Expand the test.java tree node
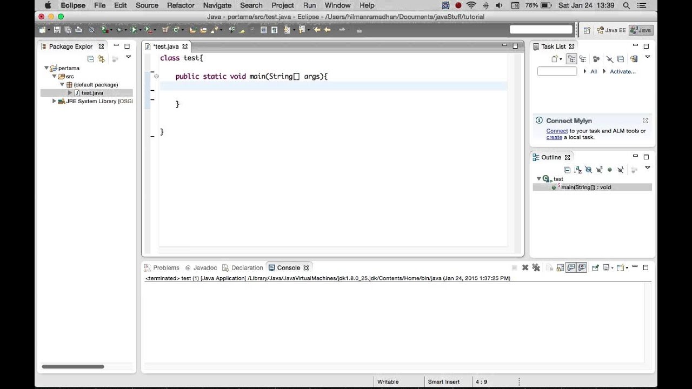This screenshot has height=389, width=692. 70,93
